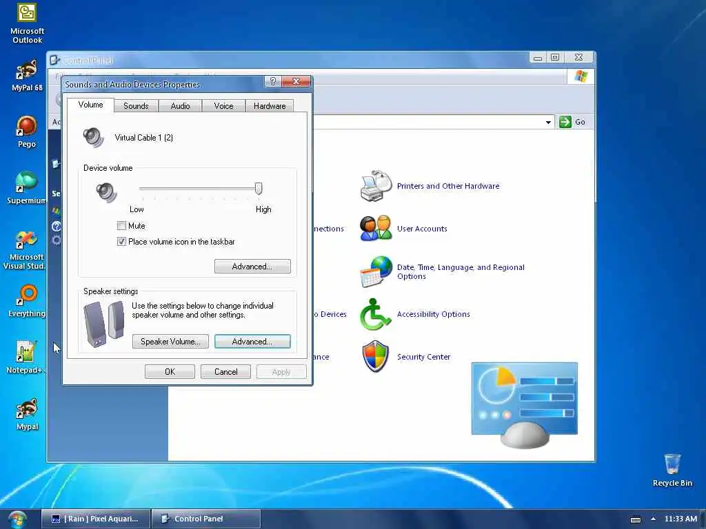Open Microsoft Outlook desktop icon
Viewport: 706px width, 529px height.
click(x=27, y=23)
